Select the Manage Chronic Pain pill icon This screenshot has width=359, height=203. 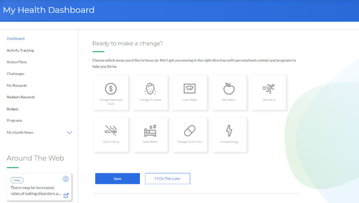point(190,131)
